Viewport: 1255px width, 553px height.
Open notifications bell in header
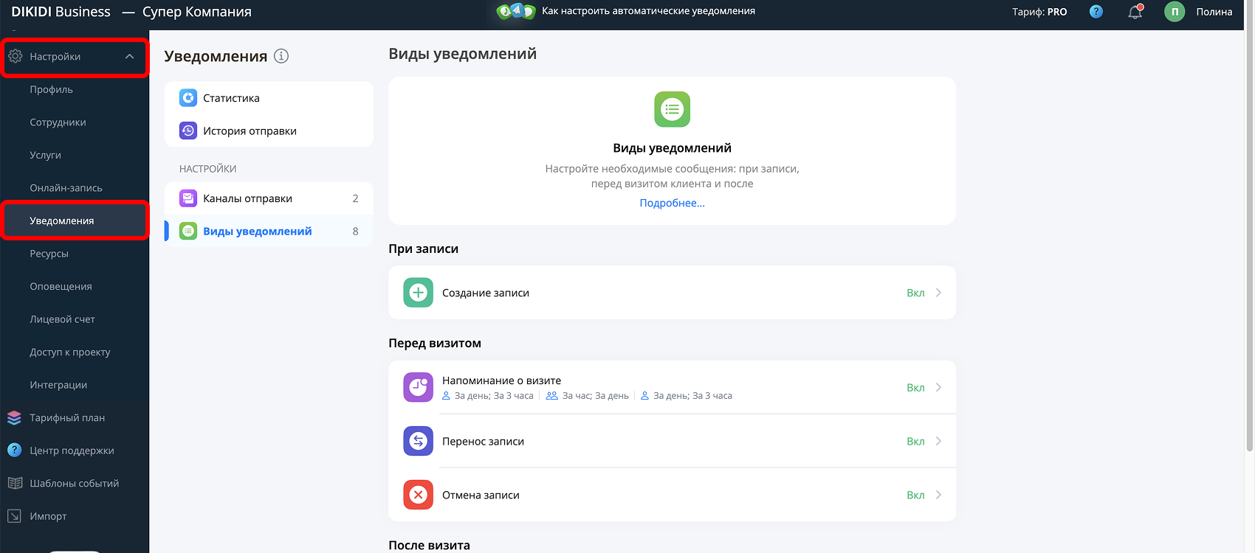(x=1135, y=12)
